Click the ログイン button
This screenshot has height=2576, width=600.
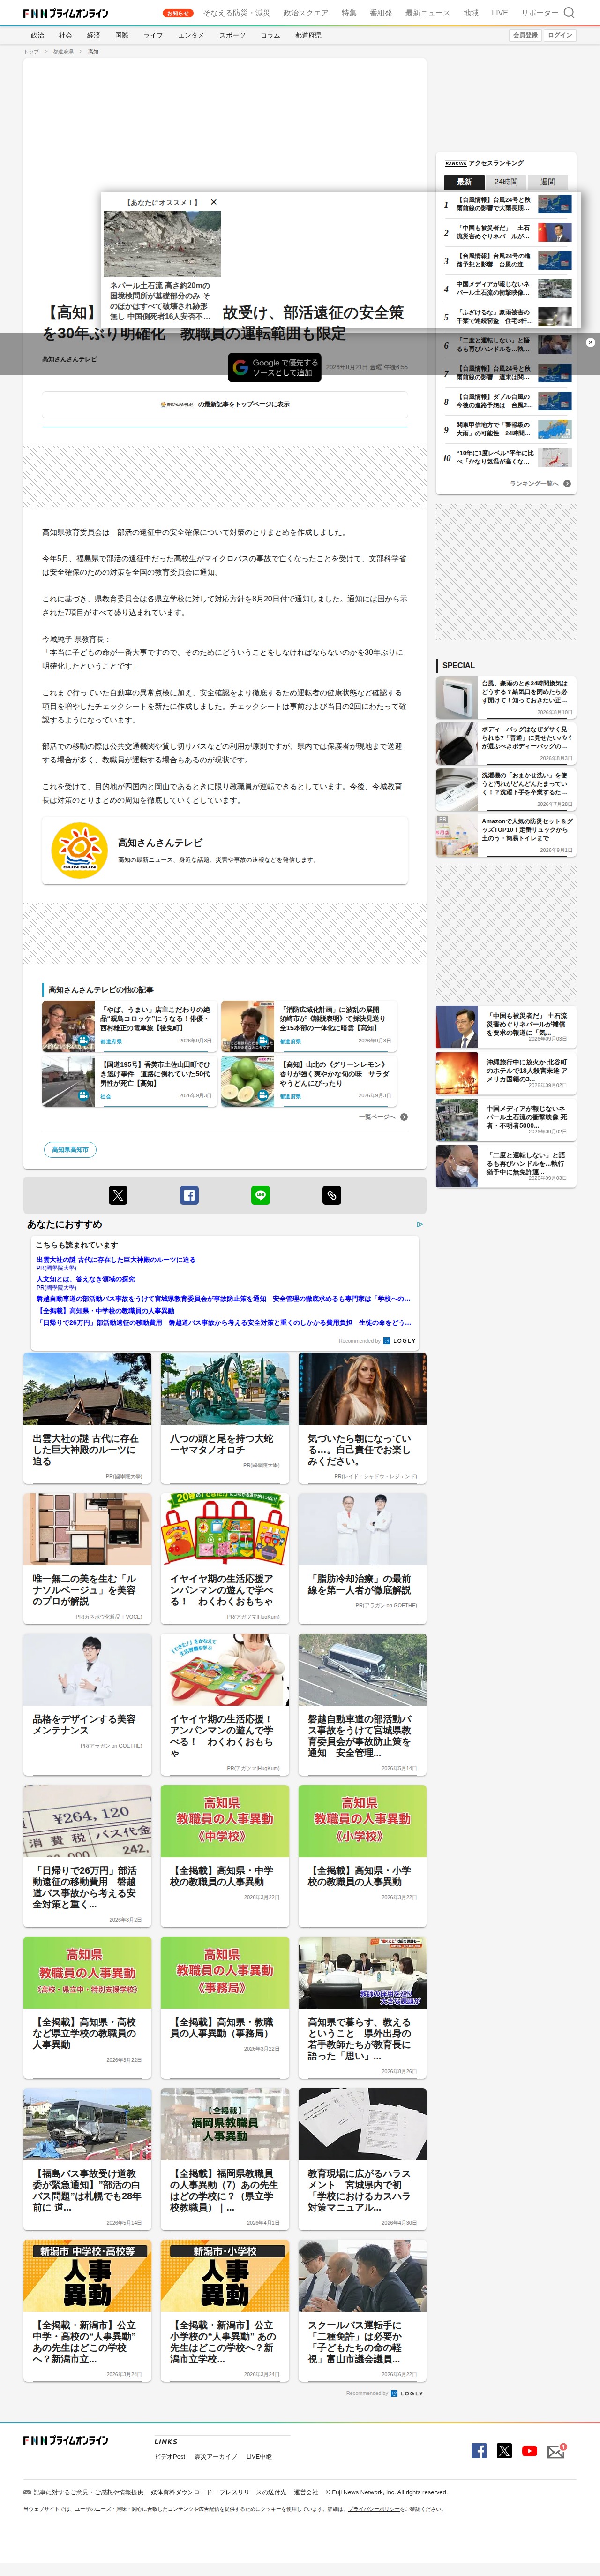coord(560,35)
